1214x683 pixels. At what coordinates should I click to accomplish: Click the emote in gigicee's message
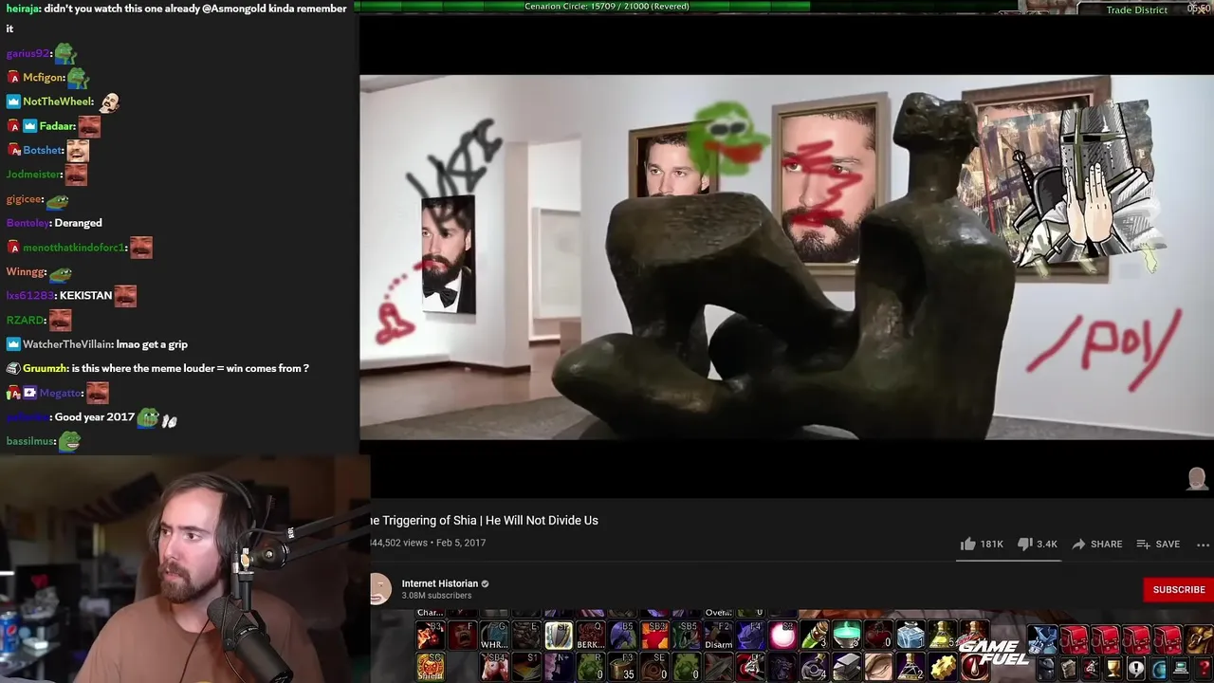click(59, 200)
